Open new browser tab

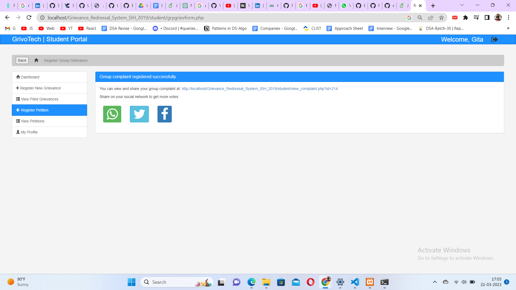433,6
